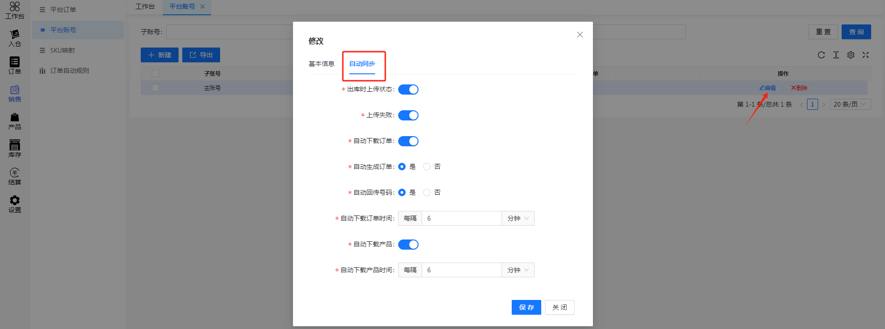Open the 20 条/页 page size dropdown
The width and height of the screenshot is (885, 329).
coord(850,104)
